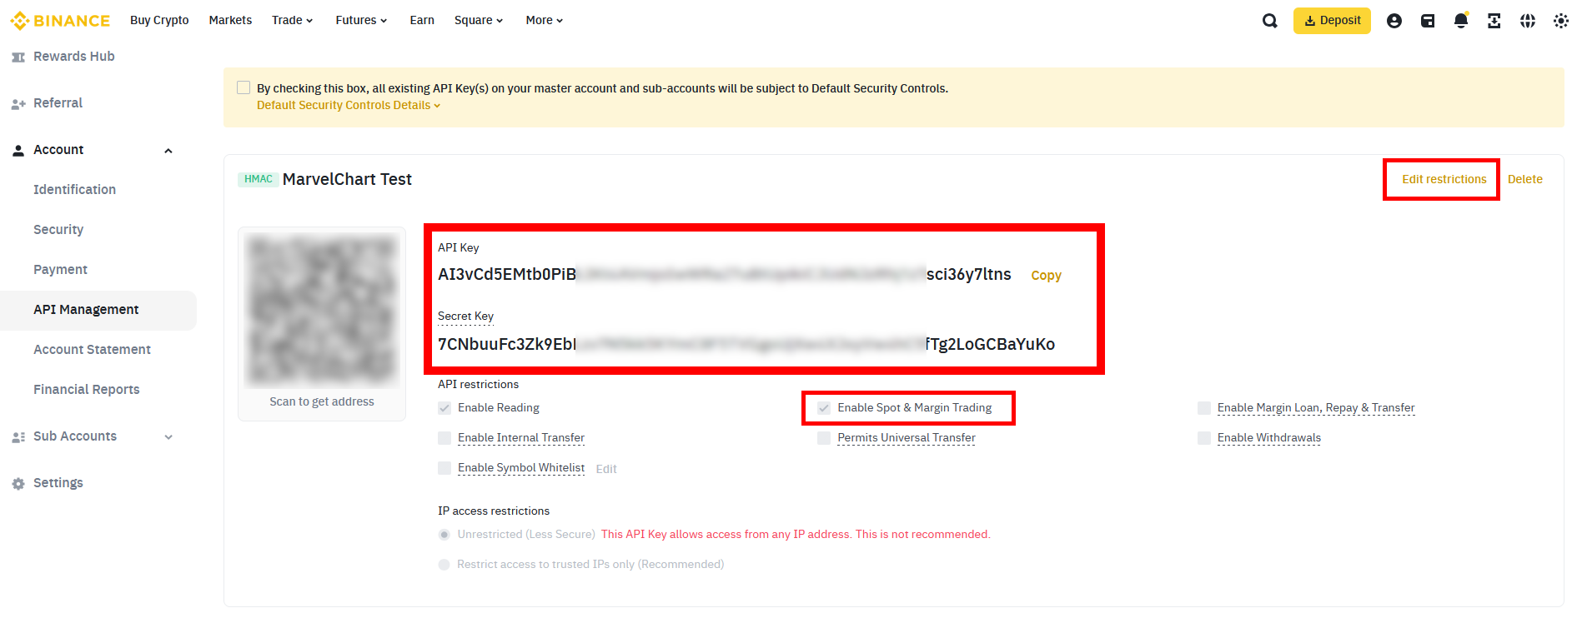Click Edit next to Symbol Whitelist
This screenshot has height=628, width=1577.
[606, 469]
